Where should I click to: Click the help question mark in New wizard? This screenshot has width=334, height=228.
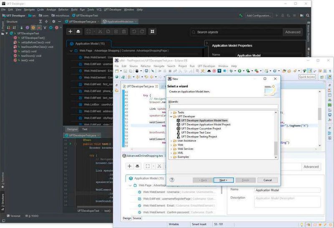(x=172, y=180)
